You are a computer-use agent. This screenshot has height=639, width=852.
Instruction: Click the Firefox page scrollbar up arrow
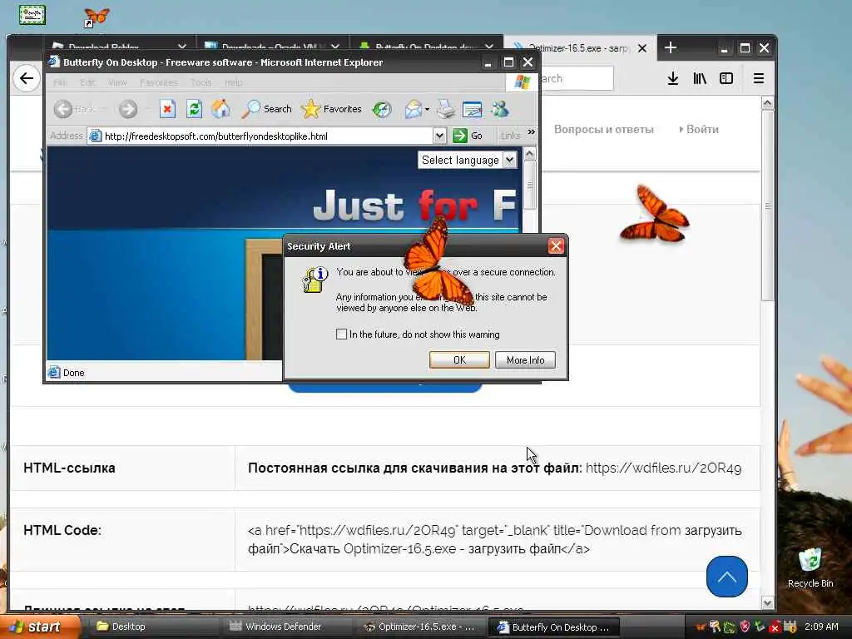click(x=767, y=102)
